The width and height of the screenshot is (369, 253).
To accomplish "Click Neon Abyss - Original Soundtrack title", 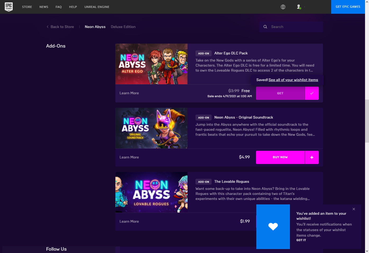I will coord(244,117).
